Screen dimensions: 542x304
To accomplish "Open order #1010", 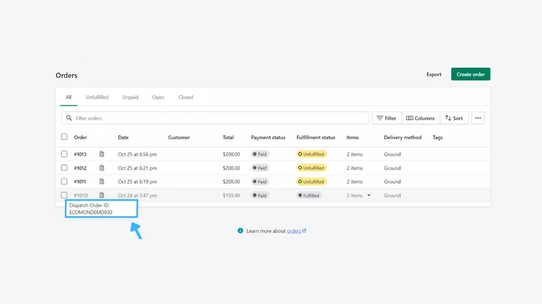I will 81,195.
